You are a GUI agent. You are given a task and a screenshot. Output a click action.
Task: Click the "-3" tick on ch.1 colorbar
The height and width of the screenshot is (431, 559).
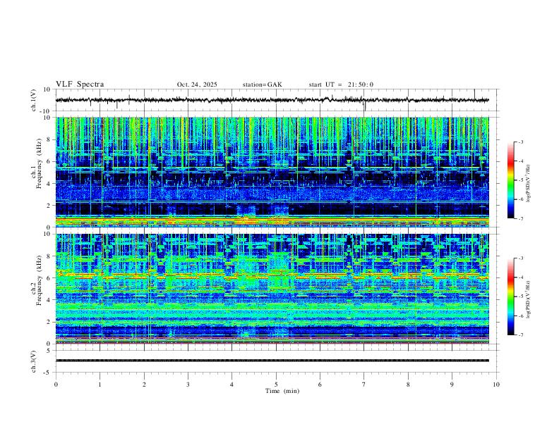tap(521, 142)
